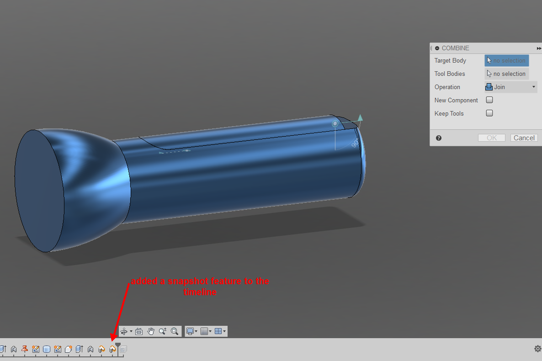
Task: Click the Viewports layout icon
Action: click(218, 332)
